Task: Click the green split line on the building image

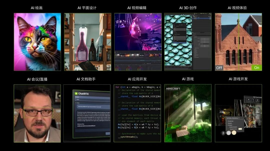Action: point(239,42)
